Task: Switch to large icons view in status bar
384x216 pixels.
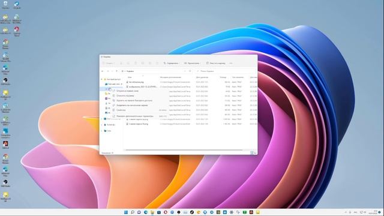Action: click(255, 152)
